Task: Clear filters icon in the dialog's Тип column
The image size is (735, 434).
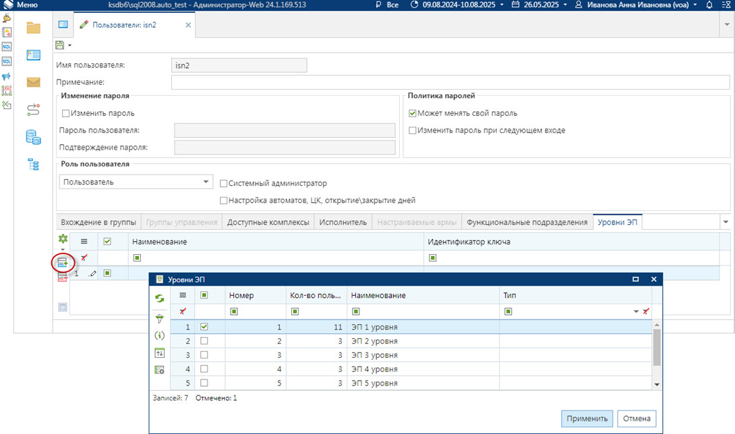Action: coord(646,311)
